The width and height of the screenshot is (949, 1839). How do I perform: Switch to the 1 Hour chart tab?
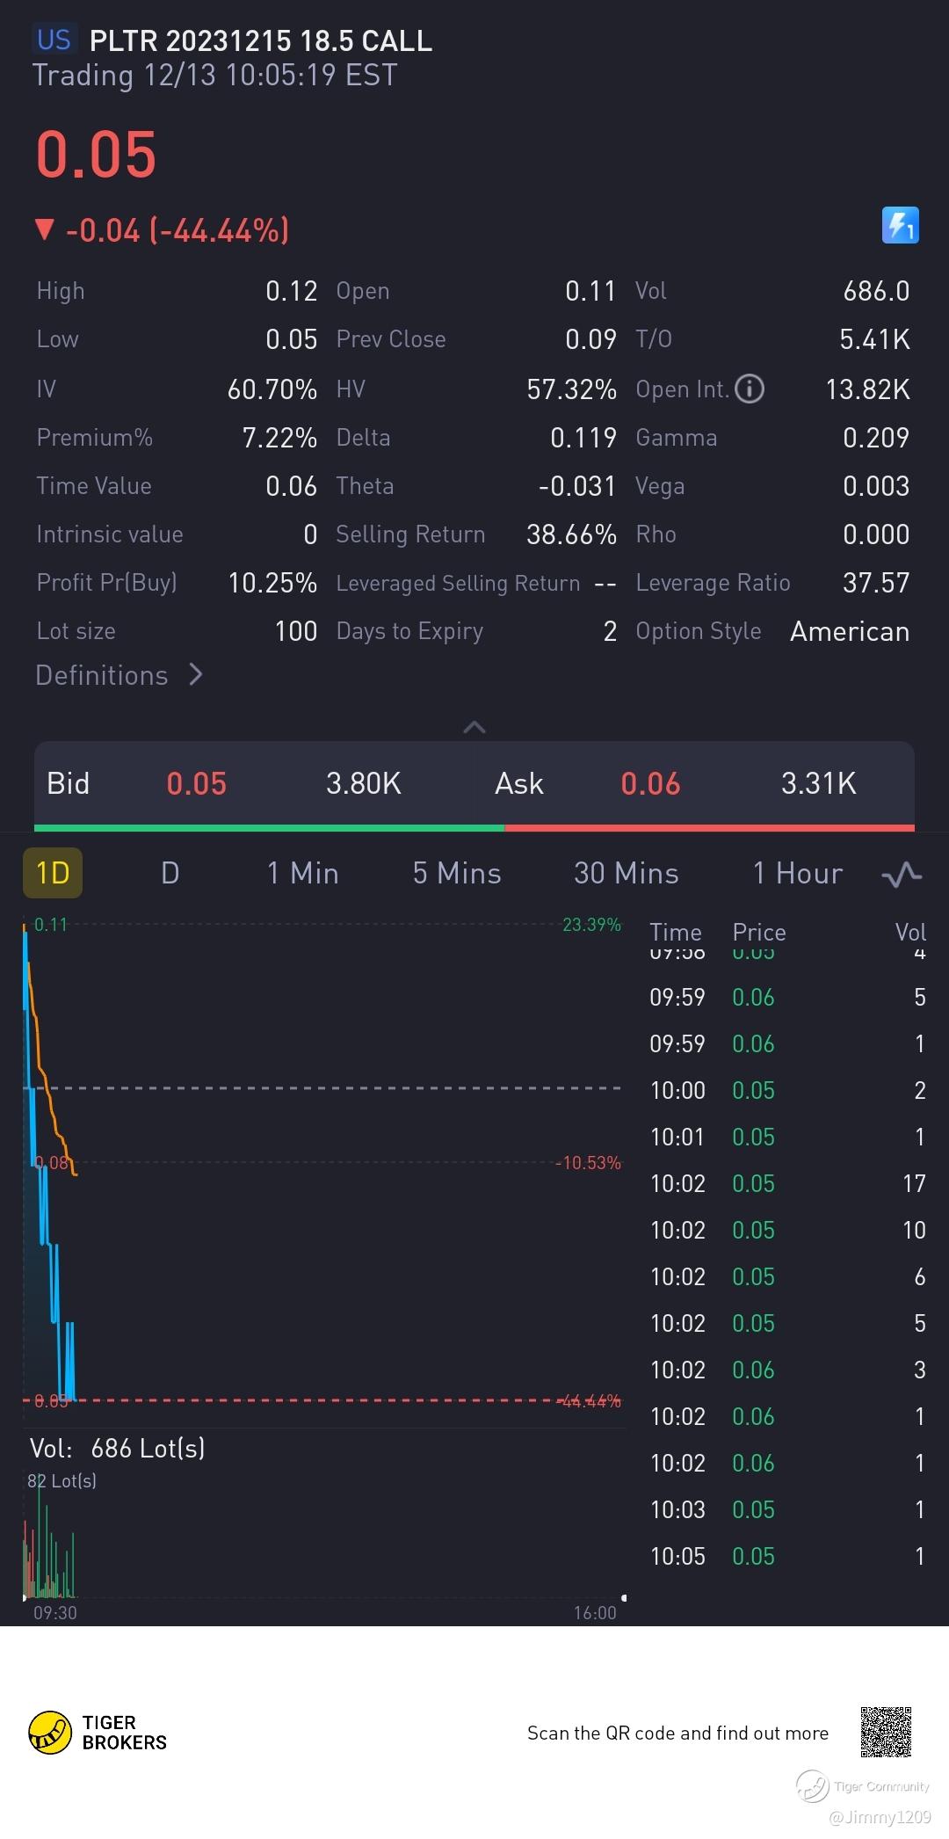click(x=797, y=873)
